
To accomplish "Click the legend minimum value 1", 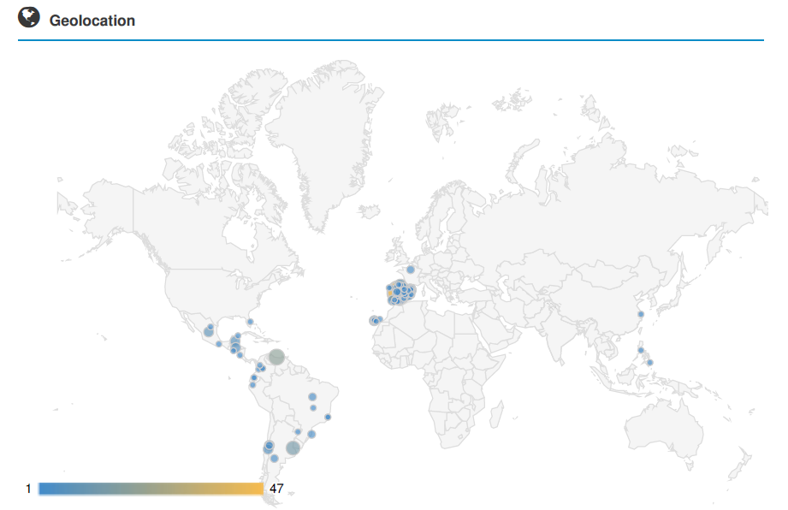I will coord(28,489).
